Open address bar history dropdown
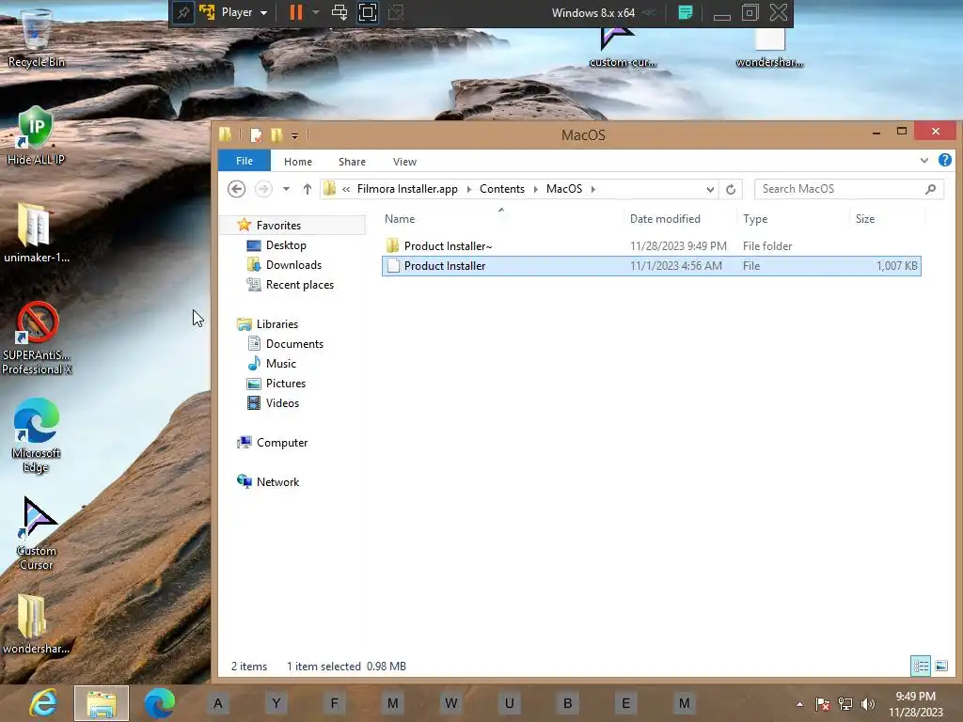Viewport: 963px width, 722px height. pos(710,189)
